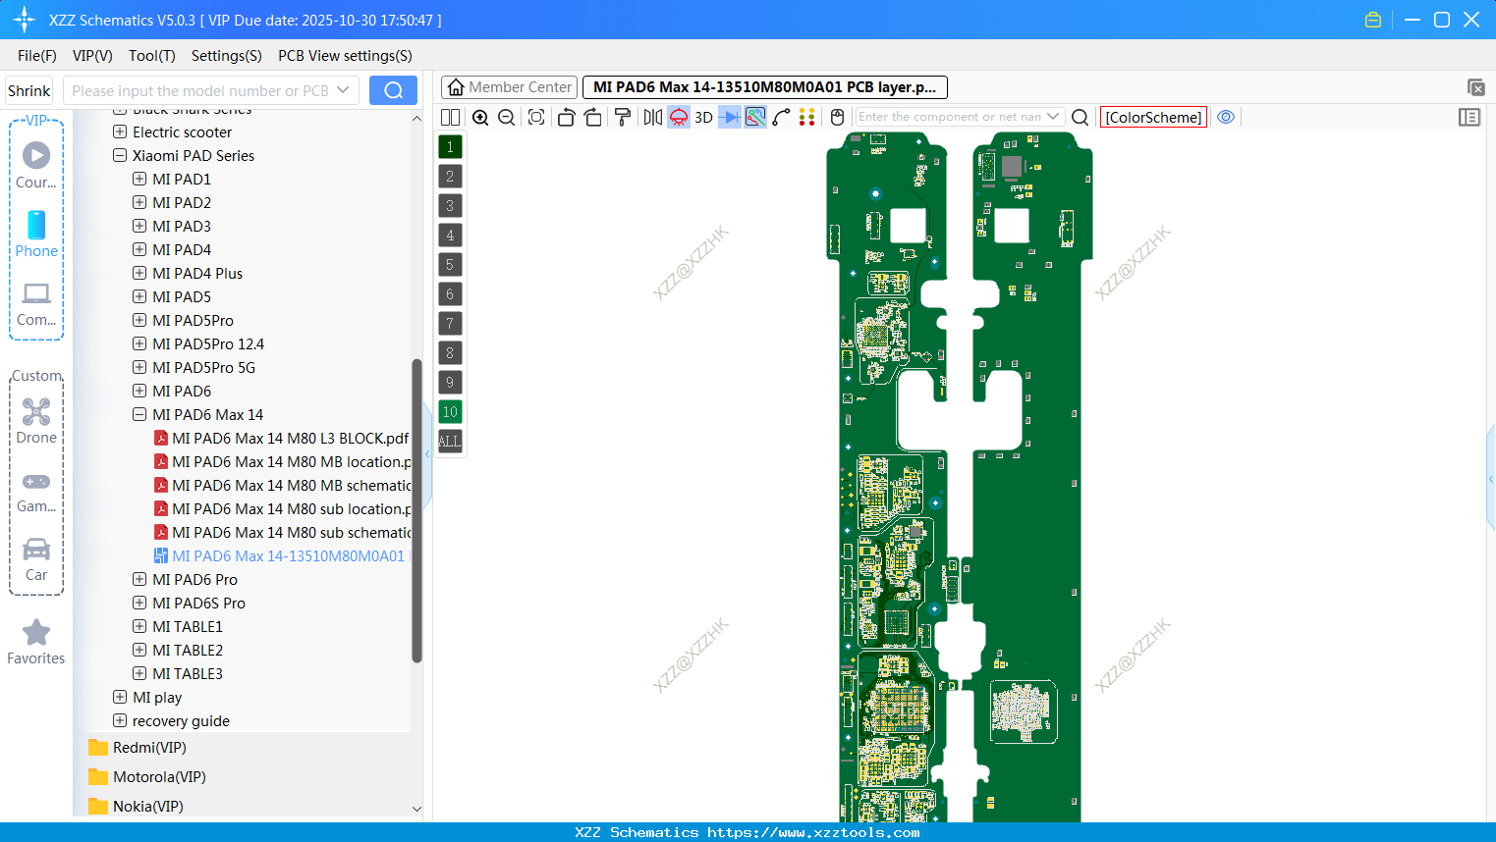Toggle the red lamp highlight mode
The image size is (1496, 842).
click(678, 117)
